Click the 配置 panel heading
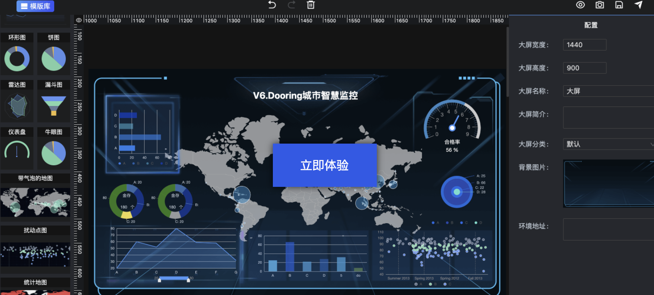This screenshot has width=654, height=295. 591,25
